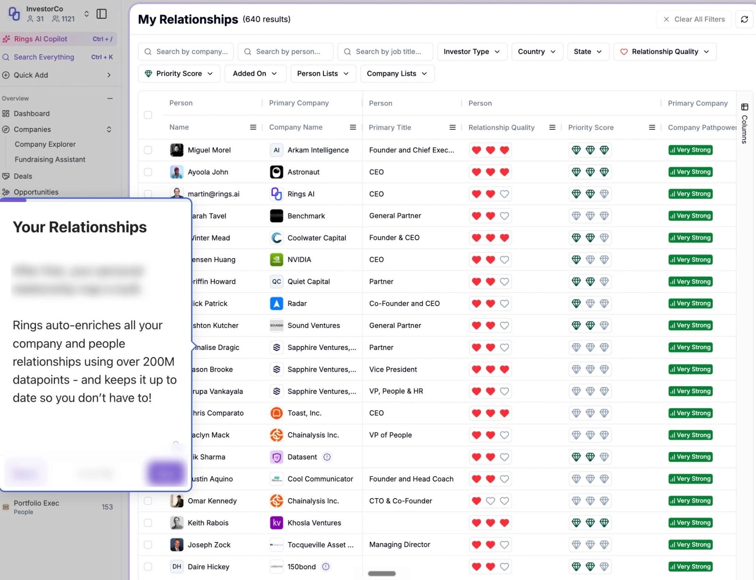Open Country filter dropdown
The width and height of the screenshot is (756, 580).
click(537, 52)
